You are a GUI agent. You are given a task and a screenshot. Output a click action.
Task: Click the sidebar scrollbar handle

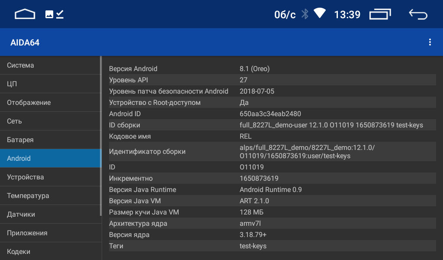100,136
